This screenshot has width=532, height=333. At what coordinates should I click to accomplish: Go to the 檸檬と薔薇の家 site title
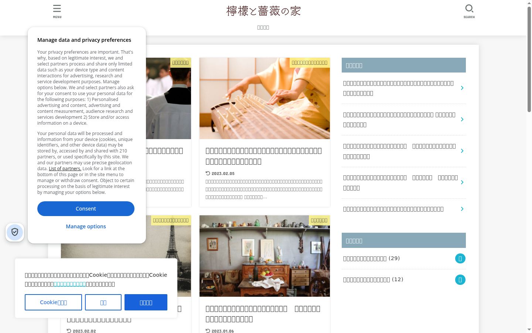click(263, 11)
